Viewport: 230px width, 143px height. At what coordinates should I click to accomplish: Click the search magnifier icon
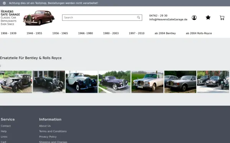[x=138, y=18]
